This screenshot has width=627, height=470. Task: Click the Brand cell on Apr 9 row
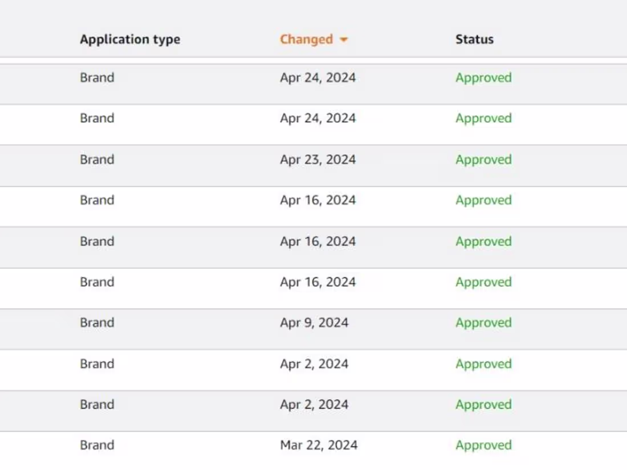click(97, 322)
